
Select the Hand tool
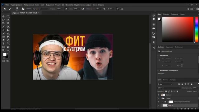point(8,47)
